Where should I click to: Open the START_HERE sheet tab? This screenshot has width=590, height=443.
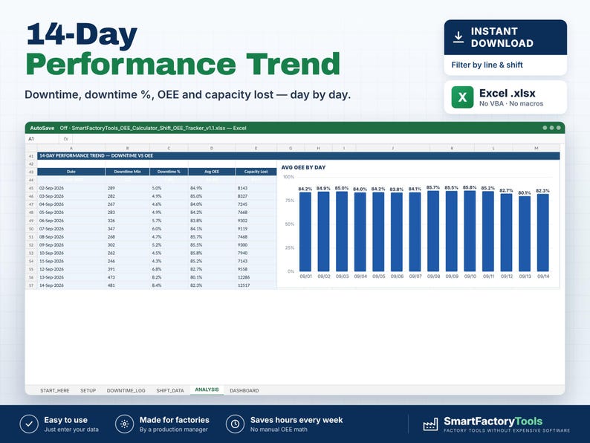tap(54, 391)
